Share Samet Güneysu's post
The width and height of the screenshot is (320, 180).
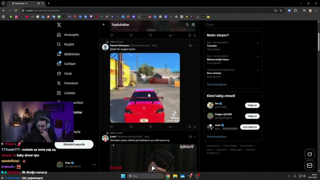click(195, 126)
